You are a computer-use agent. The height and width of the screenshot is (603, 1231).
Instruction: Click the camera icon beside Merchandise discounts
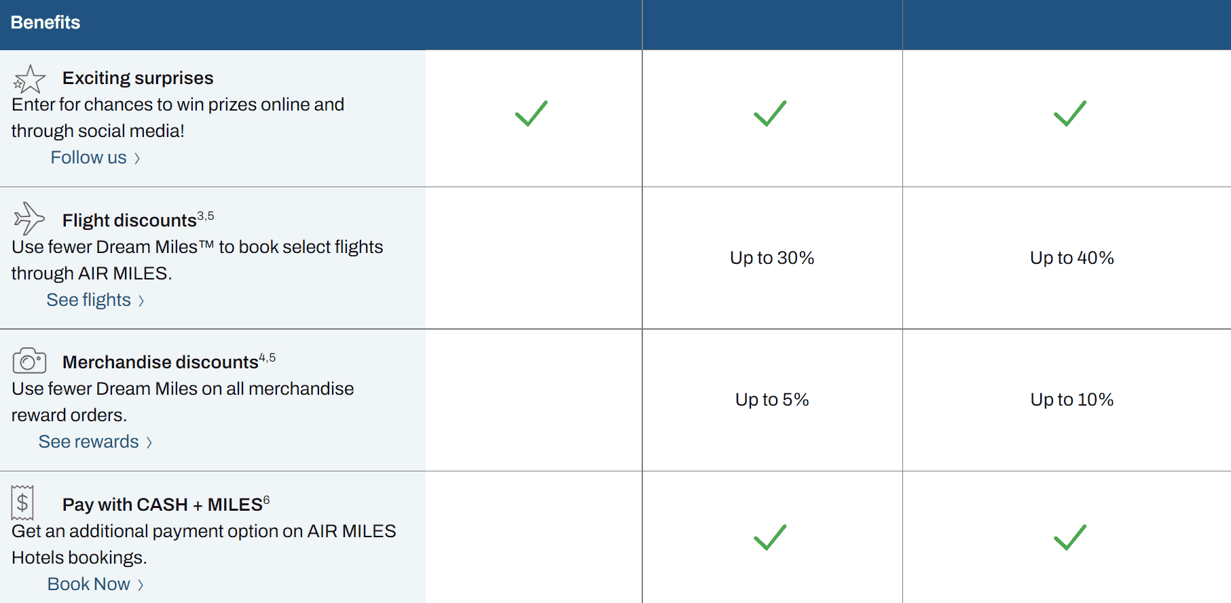(x=29, y=361)
